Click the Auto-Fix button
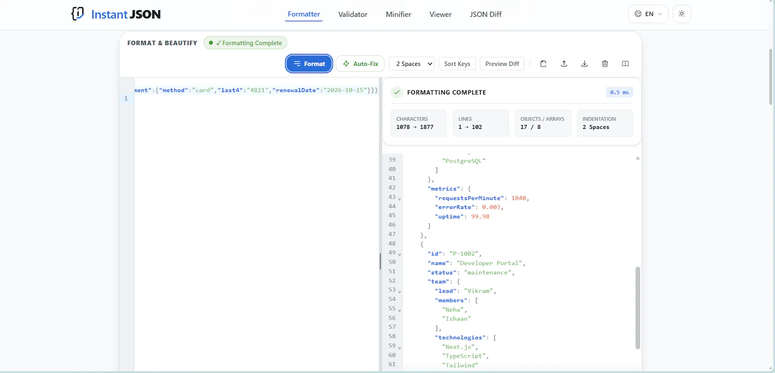 (x=360, y=63)
